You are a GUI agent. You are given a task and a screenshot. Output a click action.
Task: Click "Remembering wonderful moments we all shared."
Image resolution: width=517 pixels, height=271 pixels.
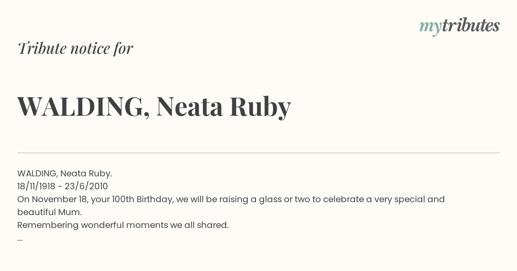[x=123, y=225]
